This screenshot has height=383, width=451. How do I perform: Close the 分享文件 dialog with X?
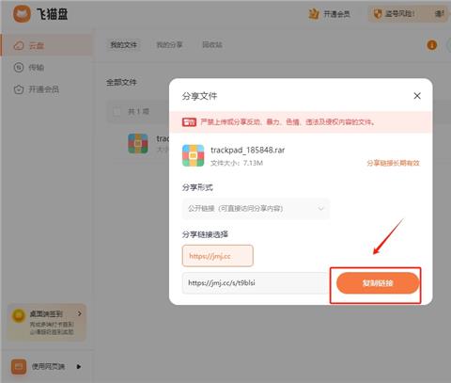pos(417,96)
